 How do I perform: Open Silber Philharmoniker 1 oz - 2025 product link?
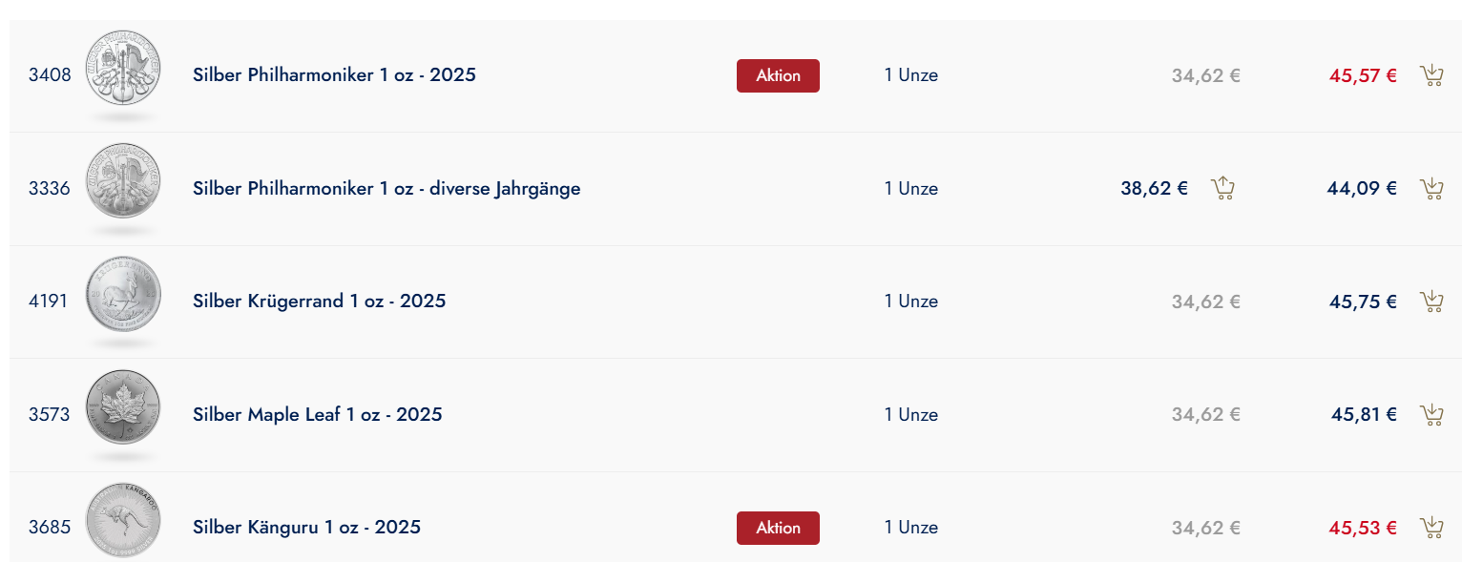coord(334,74)
